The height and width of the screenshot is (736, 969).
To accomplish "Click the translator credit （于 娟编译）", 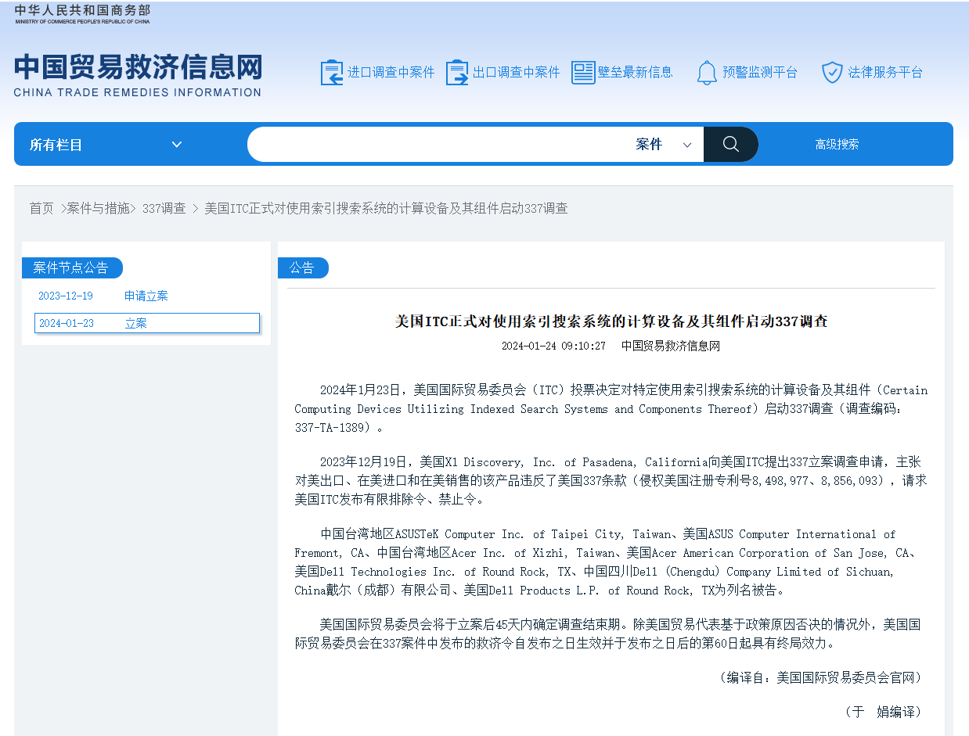I will (883, 712).
